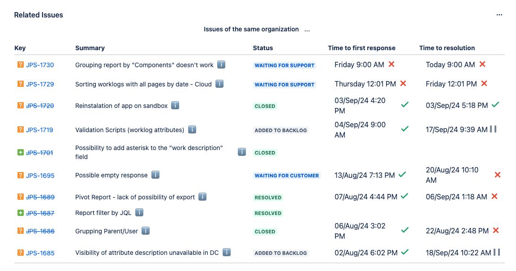Click the info icon next to "Report filter by JQL"
The image size is (516, 271).
139,213
